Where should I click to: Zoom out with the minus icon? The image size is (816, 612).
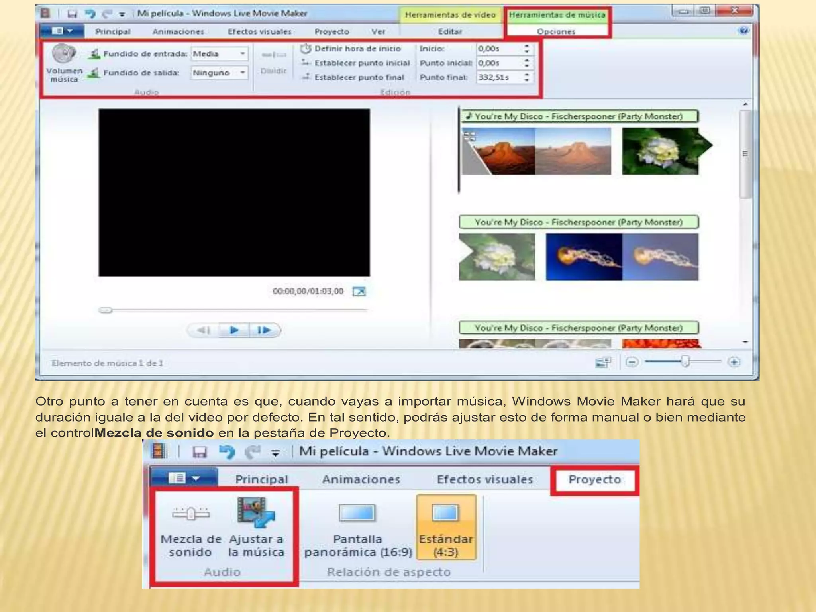(x=632, y=362)
